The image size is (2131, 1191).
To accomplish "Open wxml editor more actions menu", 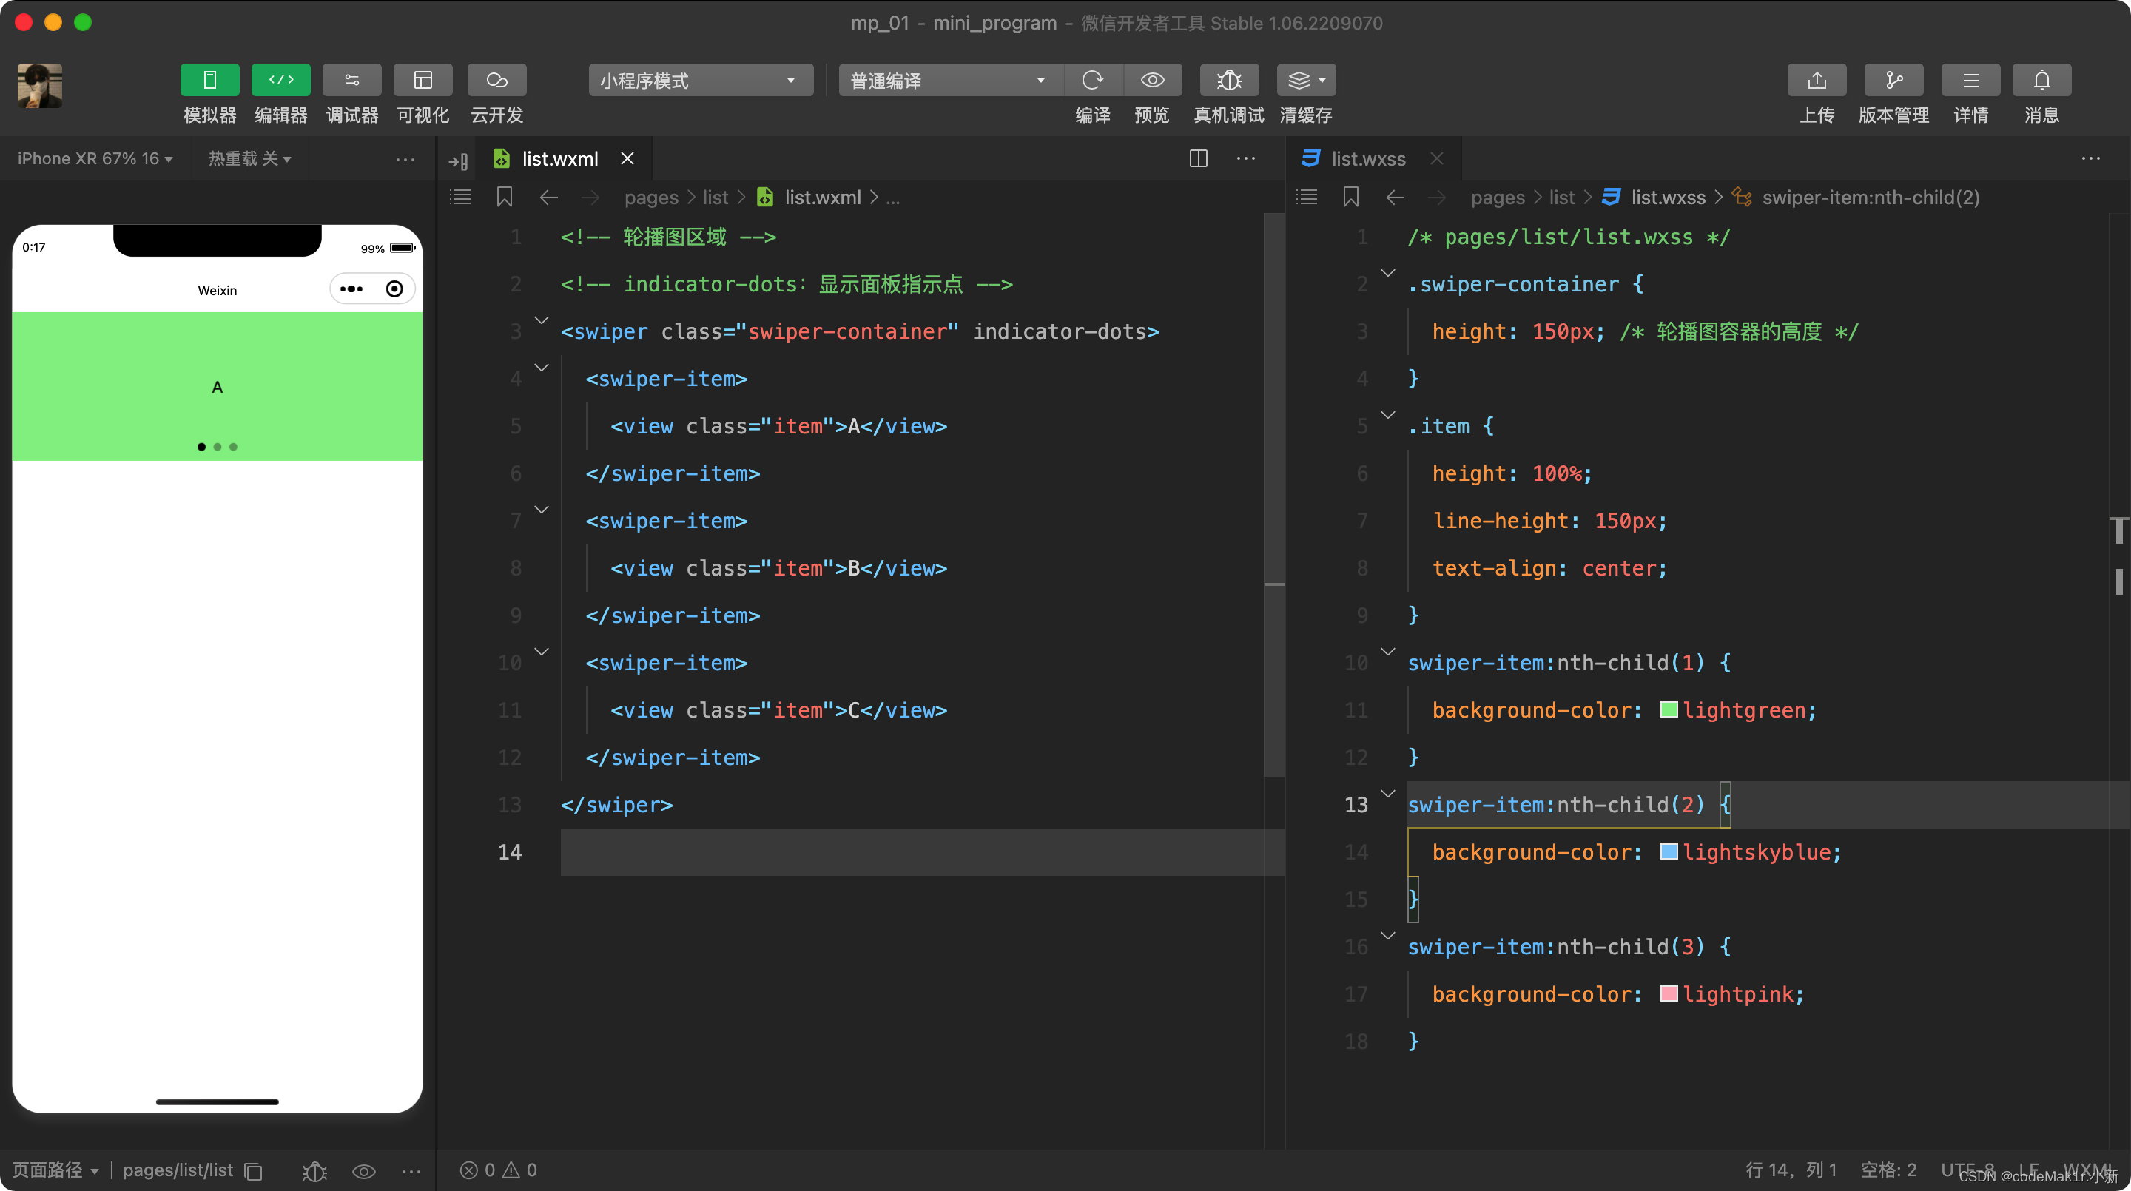I will (1246, 159).
